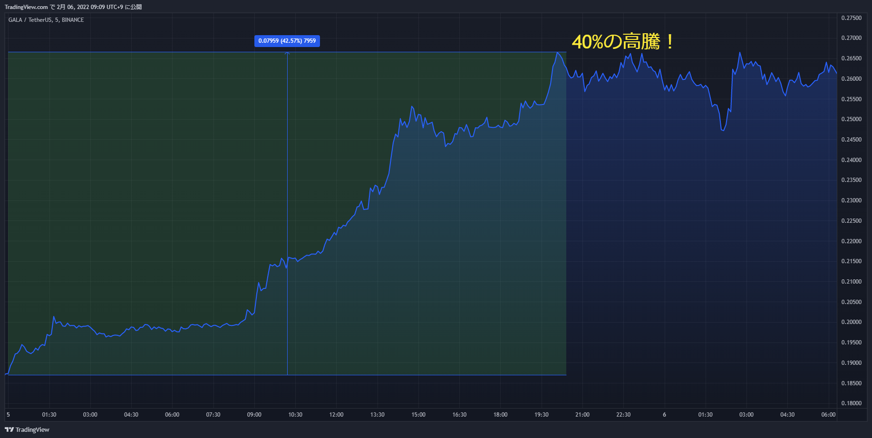872x438 pixels.
Task: Click the 0.20000 price axis label
Action: (x=851, y=322)
